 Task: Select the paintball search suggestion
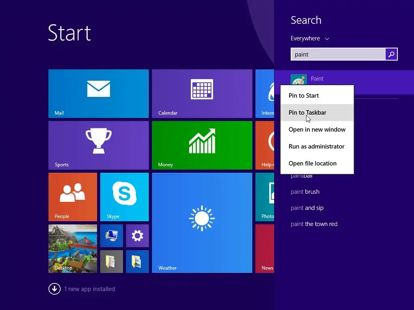click(301, 176)
